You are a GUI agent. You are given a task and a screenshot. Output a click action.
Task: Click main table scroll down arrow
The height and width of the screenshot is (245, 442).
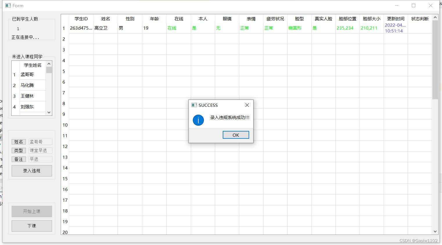435,231
